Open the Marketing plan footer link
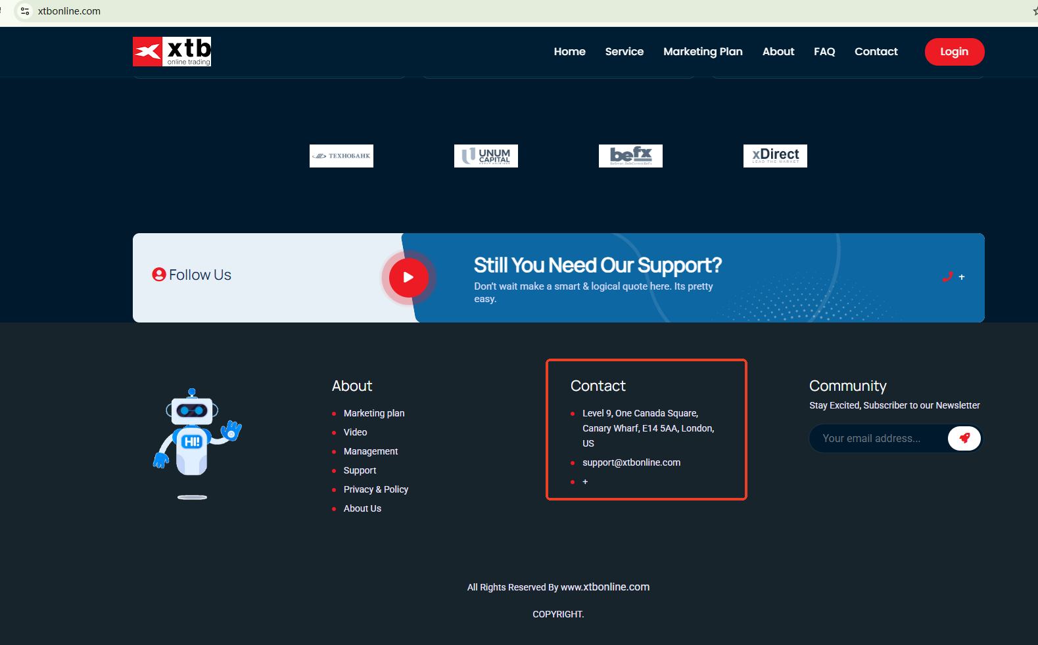This screenshot has width=1038, height=645. (x=374, y=413)
